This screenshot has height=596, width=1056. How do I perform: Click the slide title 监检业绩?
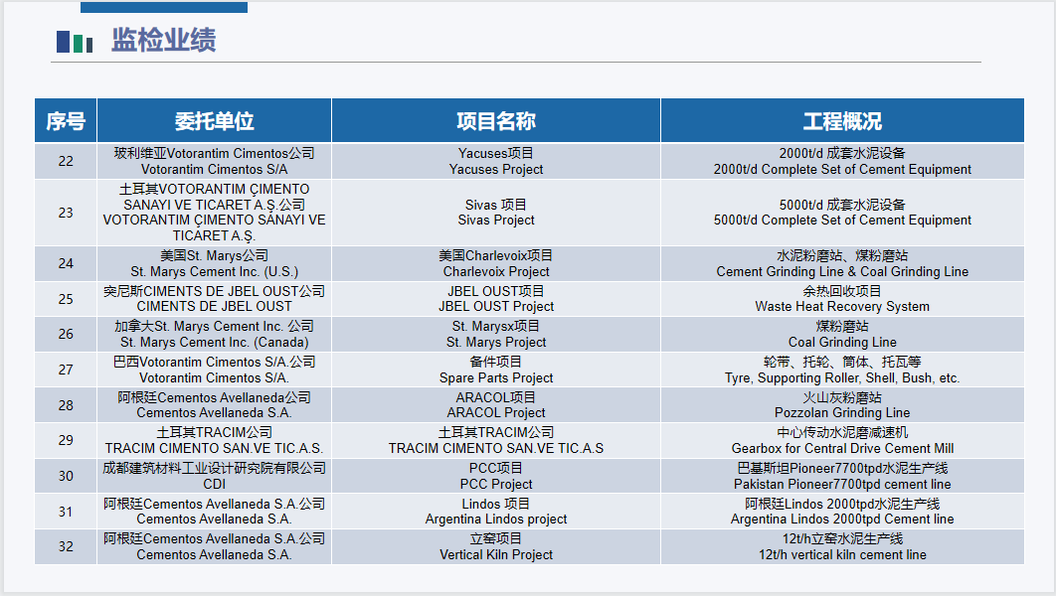163,41
